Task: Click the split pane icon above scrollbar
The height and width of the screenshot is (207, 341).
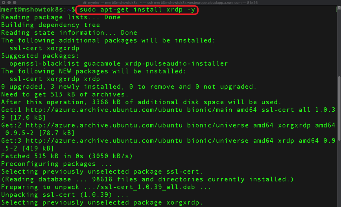Action: coord(339,7)
